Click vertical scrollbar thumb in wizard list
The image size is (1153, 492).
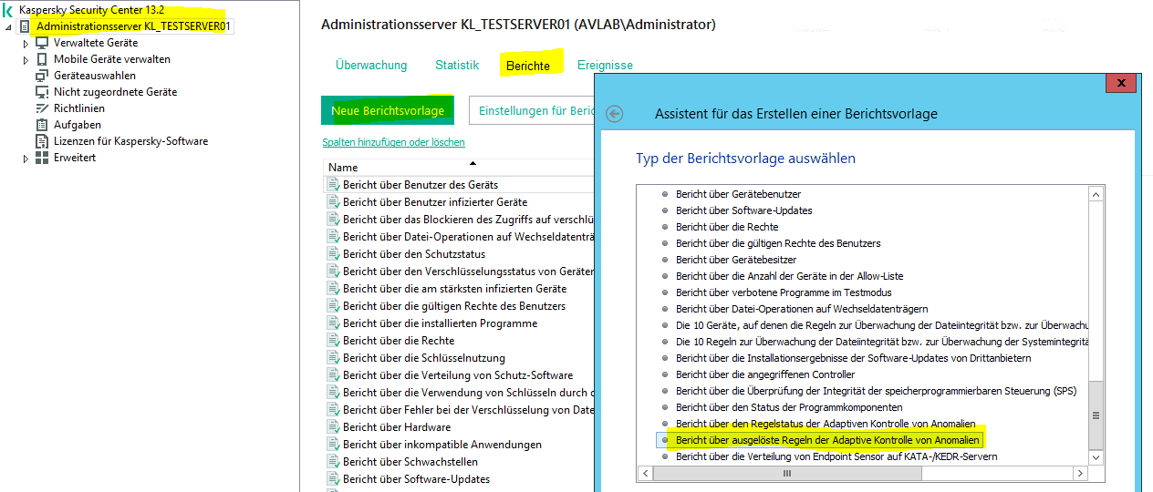1096,415
